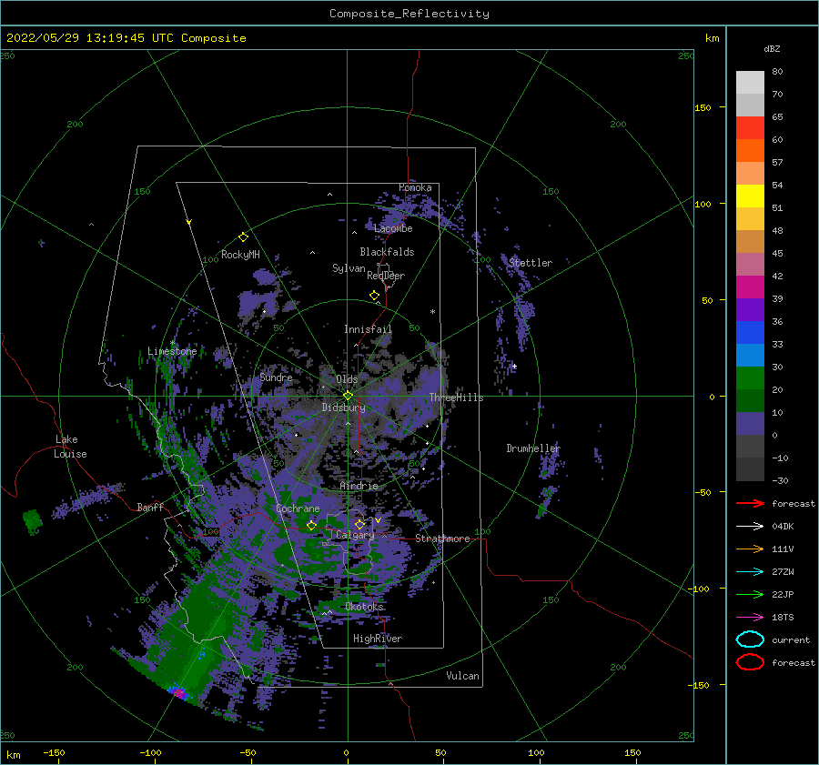Pick the bright green swatch in dBZ scale

click(x=750, y=377)
